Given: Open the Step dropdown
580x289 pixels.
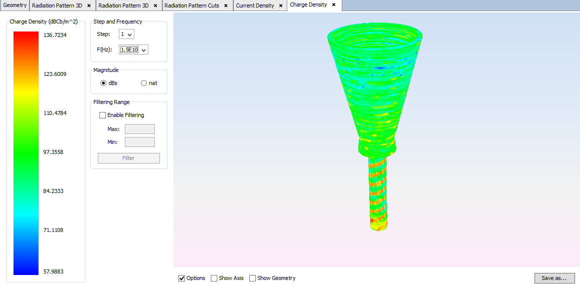Looking at the screenshot, I should click(x=126, y=34).
